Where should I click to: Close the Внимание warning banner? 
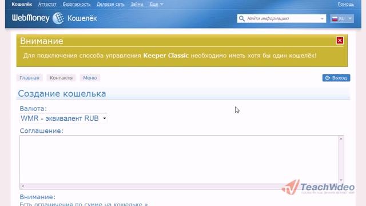tap(340, 41)
